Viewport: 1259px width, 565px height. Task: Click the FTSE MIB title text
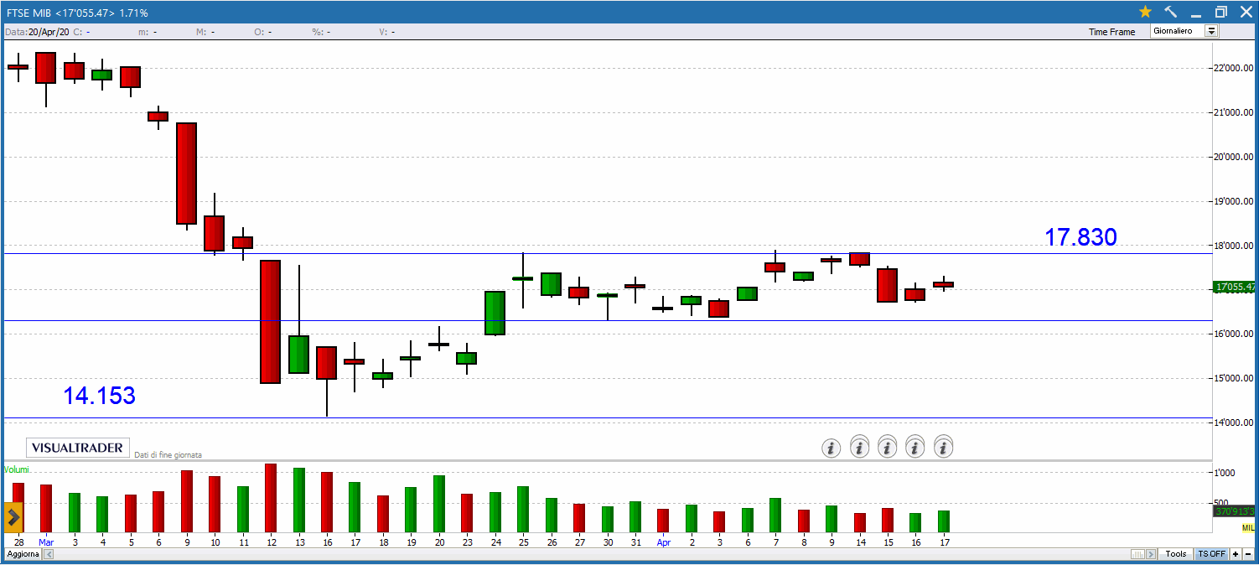pyautogui.click(x=28, y=13)
